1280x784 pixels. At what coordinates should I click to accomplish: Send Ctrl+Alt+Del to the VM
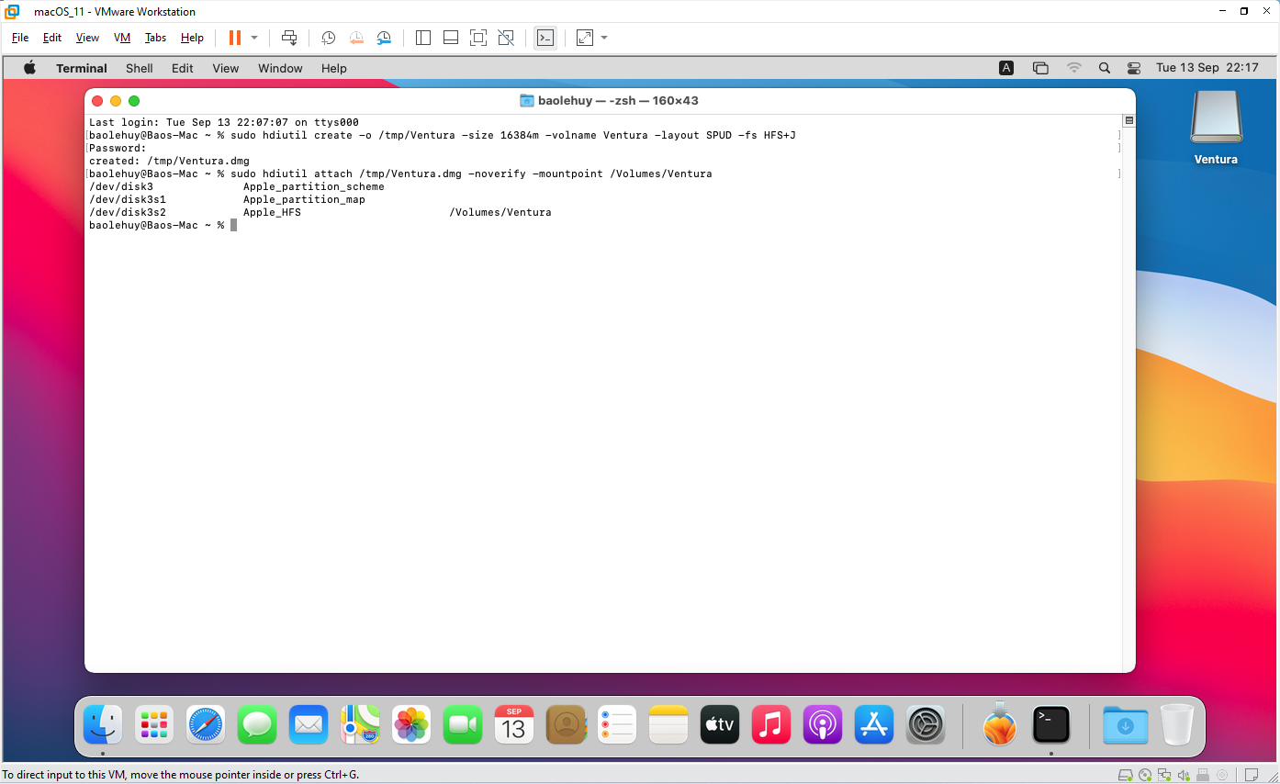(289, 38)
